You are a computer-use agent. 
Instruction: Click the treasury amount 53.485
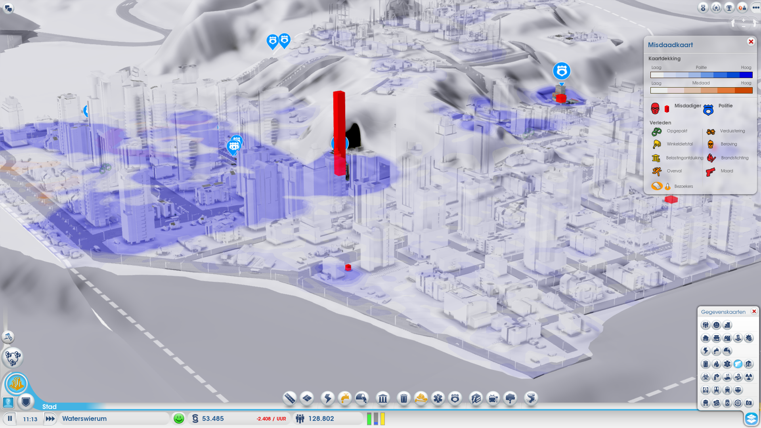pos(213,418)
